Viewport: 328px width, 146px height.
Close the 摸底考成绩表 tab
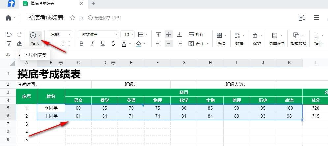pyautogui.click(x=82, y=4)
